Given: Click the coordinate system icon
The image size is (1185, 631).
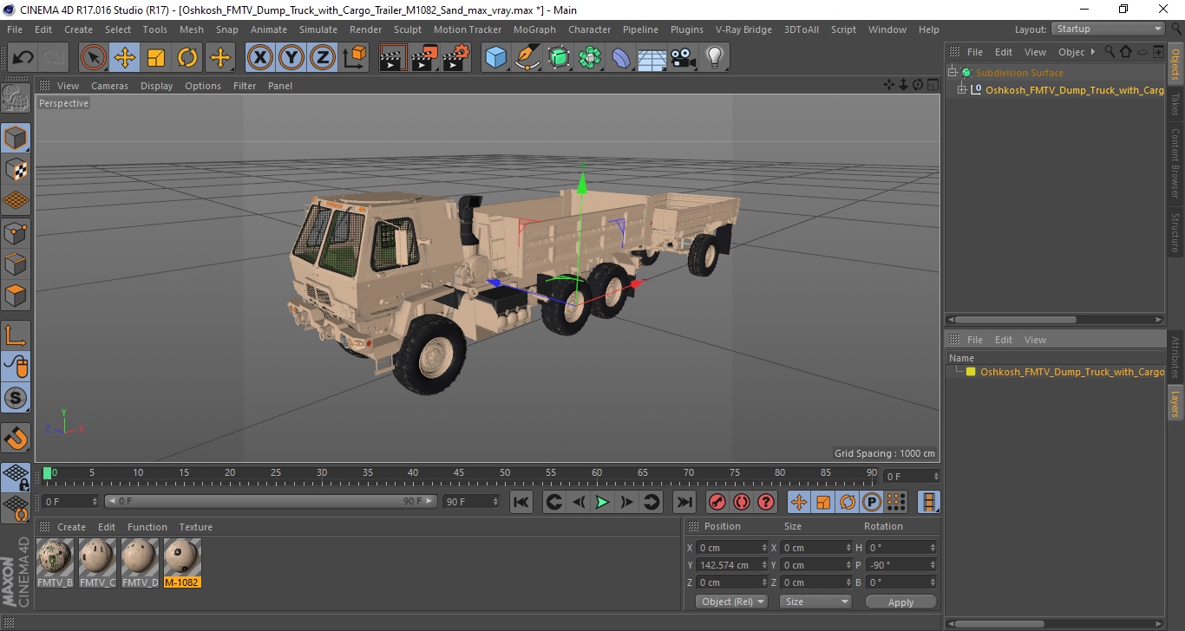Looking at the screenshot, I should click(354, 58).
